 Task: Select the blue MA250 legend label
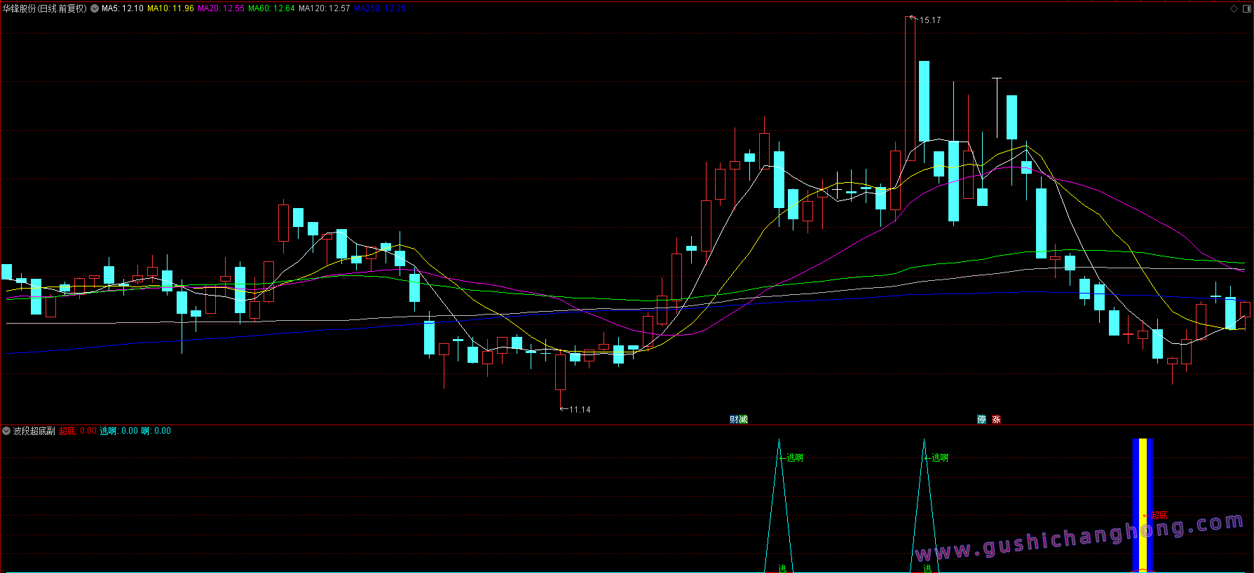[379, 8]
